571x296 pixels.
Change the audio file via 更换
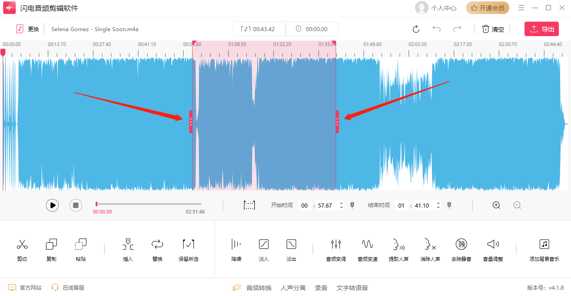(x=28, y=29)
